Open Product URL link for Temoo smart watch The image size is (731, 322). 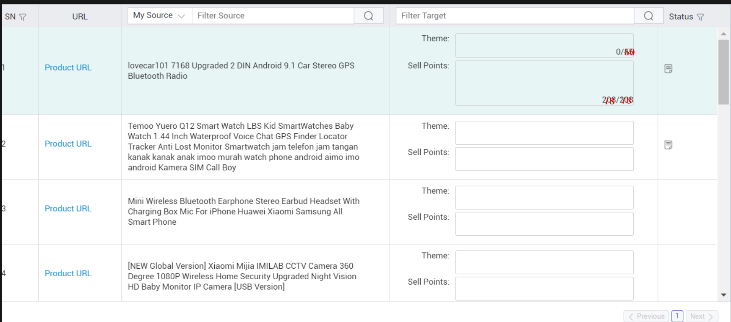(68, 144)
